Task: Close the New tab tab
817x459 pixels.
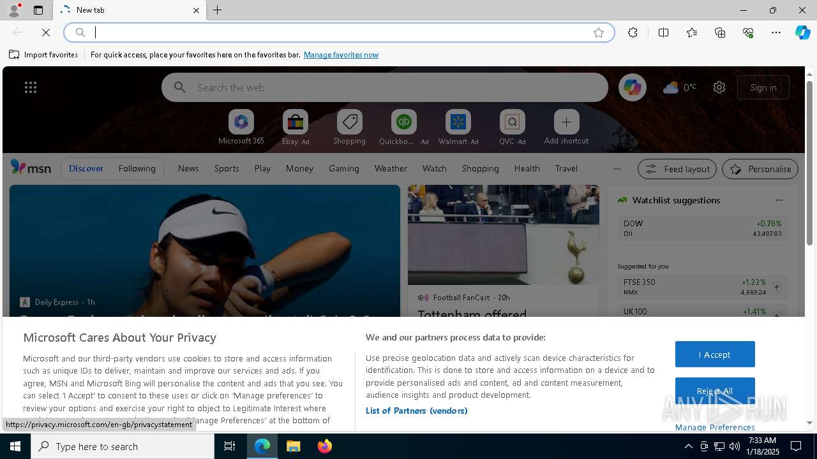Action: point(196,10)
